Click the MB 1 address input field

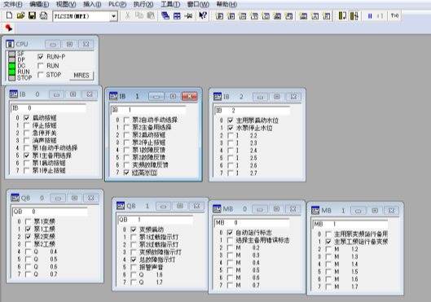(350, 224)
